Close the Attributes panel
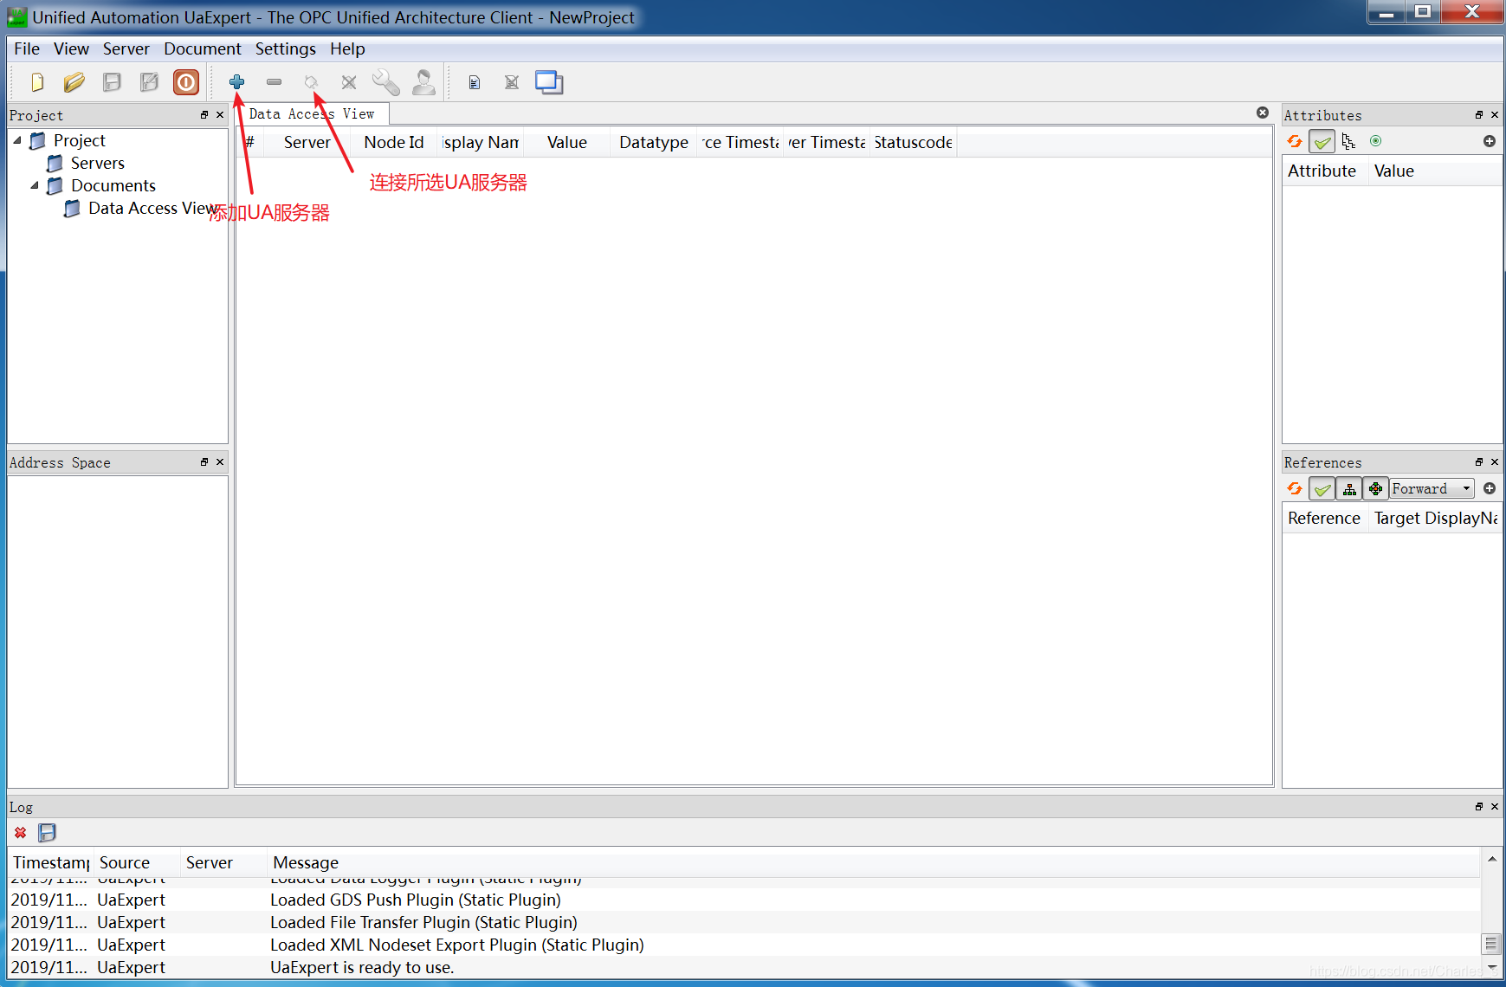The image size is (1506, 987). coord(1495,114)
